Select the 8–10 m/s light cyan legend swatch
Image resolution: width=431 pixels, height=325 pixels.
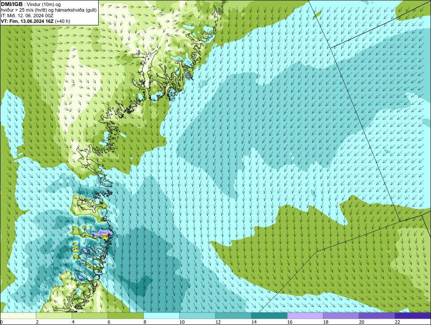[162, 316]
